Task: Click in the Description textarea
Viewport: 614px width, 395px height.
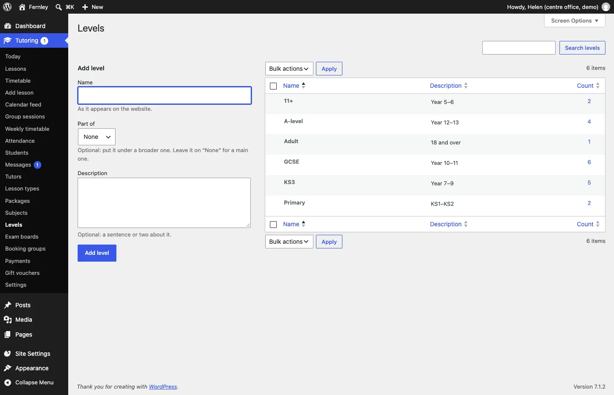Action: pyautogui.click(x=164, y=203)
